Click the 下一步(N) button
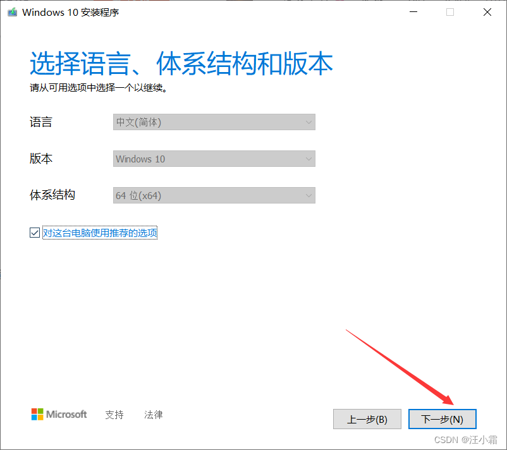The width and height of the screenshot is (507, 450). click(443, 419)
